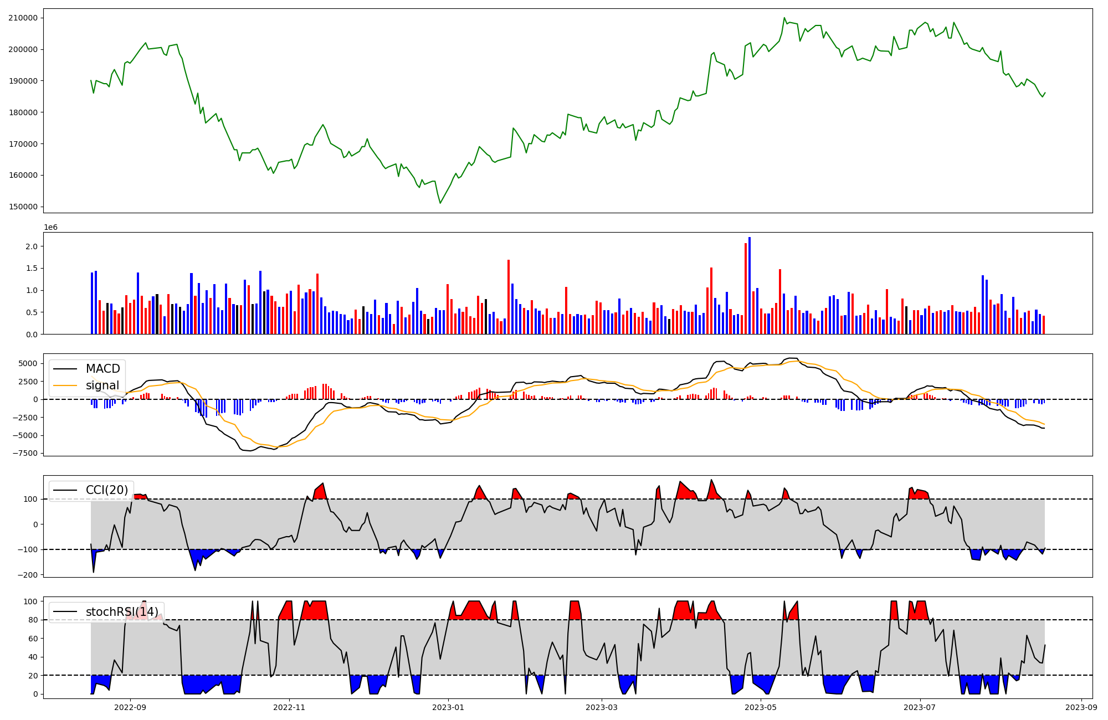Click the stochRSI(14) legend entry
The width and height of the screenshot is (1108, 720).
point(121,612)
